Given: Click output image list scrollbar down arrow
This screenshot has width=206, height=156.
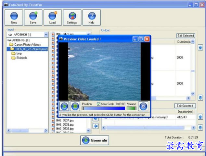Looking at the screenshot, I should [x=193, y=94].
